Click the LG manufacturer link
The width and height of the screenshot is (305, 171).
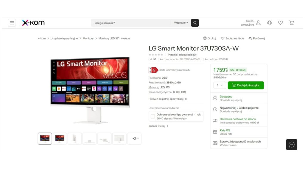pos(155,59)
